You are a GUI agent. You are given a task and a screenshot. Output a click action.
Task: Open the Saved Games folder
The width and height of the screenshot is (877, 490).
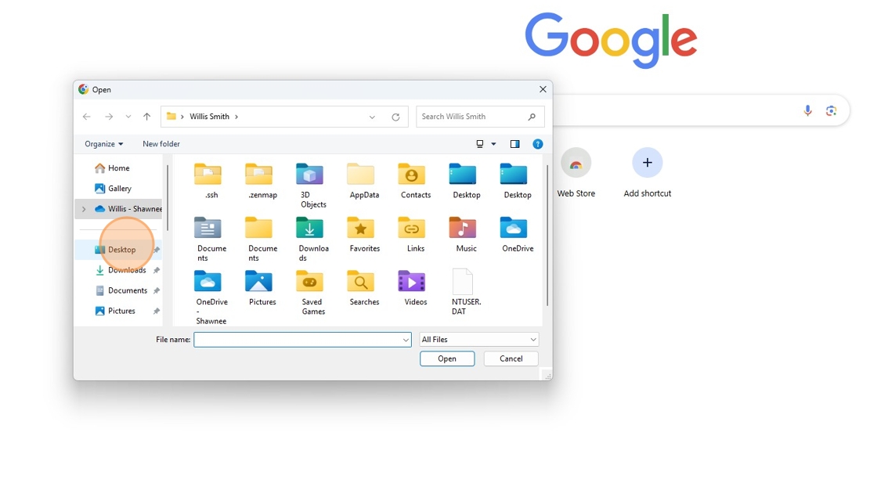pyautogui.click(x=312, y=293)
